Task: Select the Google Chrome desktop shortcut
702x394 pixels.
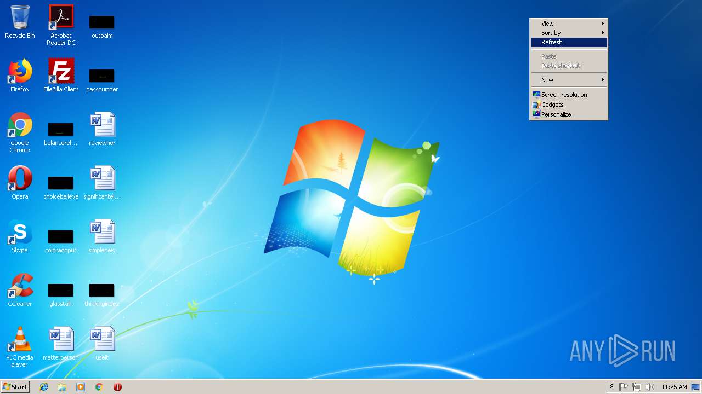Action: 20,132
